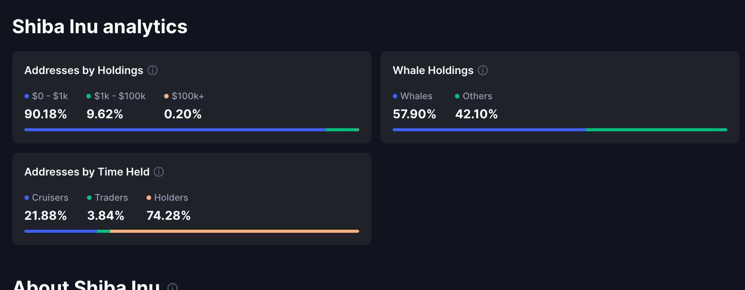Click green segment of Addresses by Holdings bar
The width and height of the screenshot is (745, 290).
click(x=342, y=130)
